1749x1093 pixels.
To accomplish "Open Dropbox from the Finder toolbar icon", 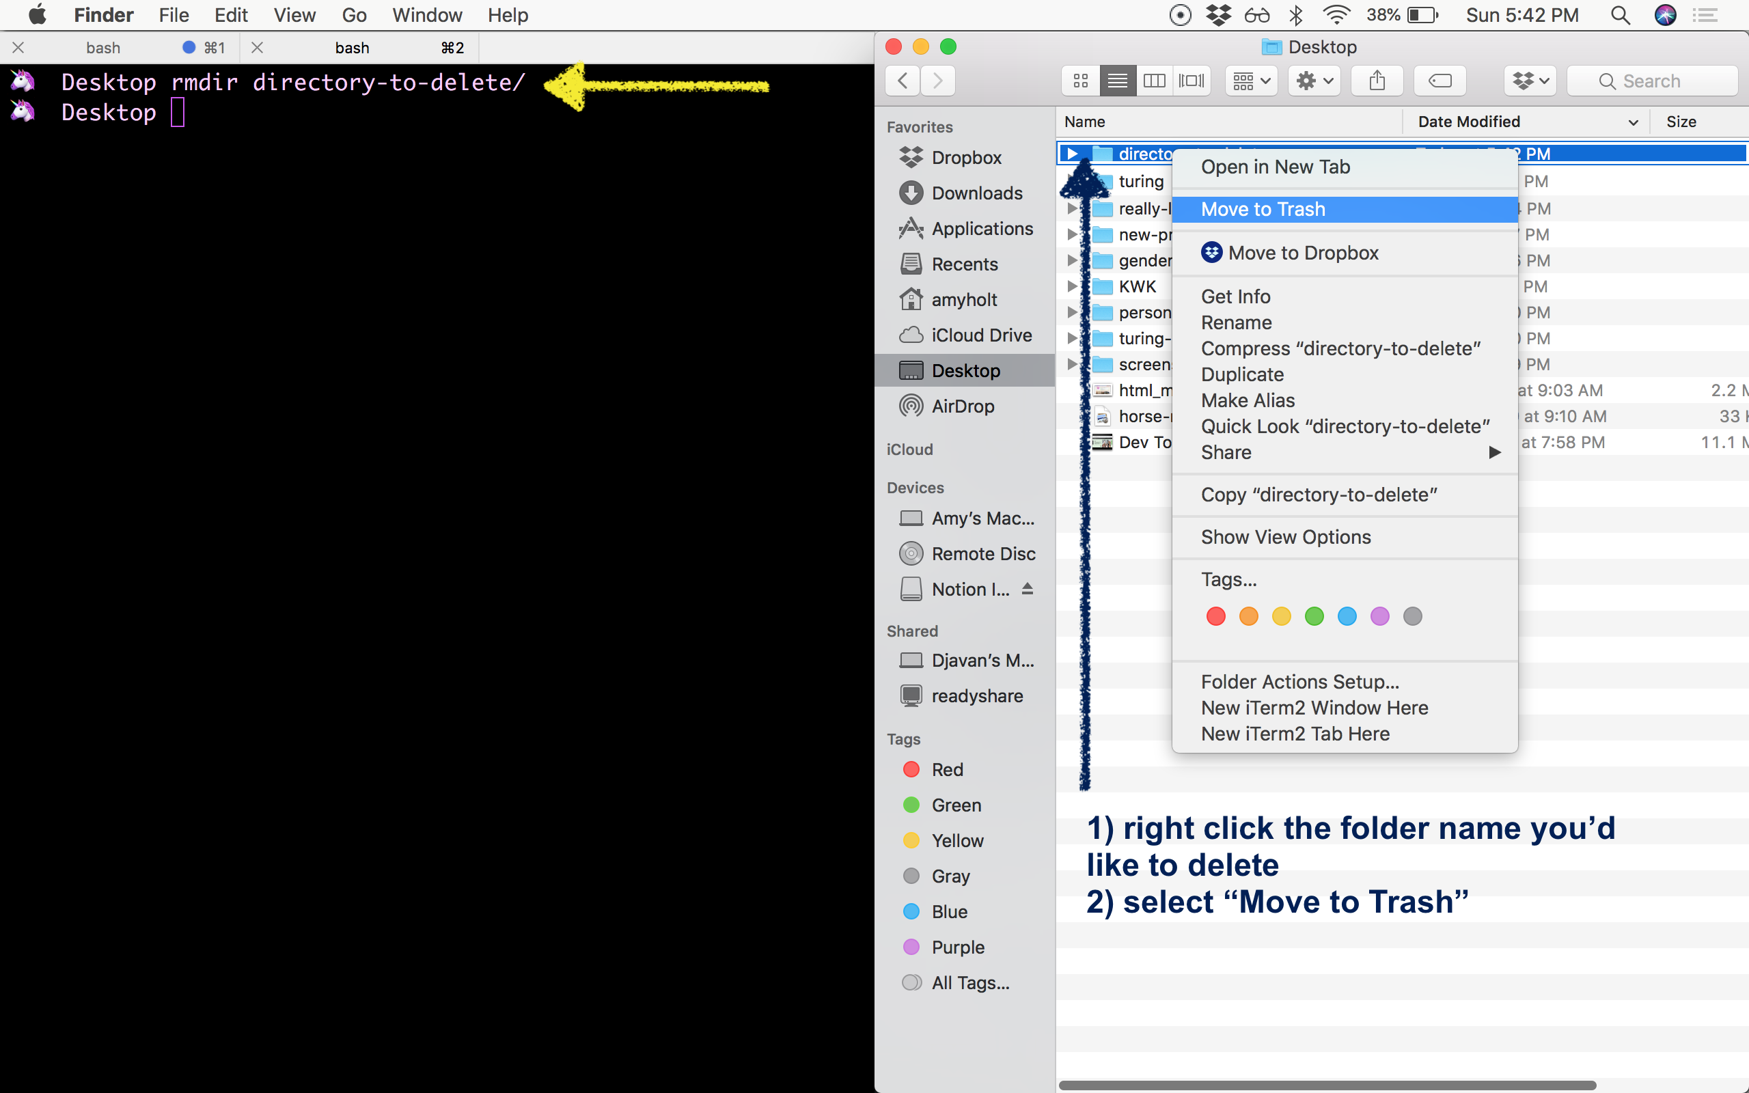I will (x=1528, y=80).
